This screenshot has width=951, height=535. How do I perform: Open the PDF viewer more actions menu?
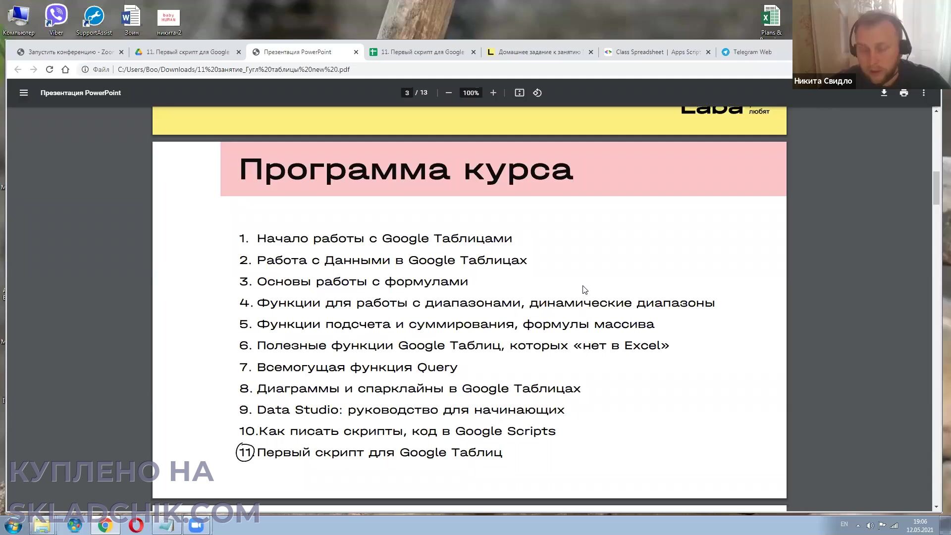click(924, 93)
